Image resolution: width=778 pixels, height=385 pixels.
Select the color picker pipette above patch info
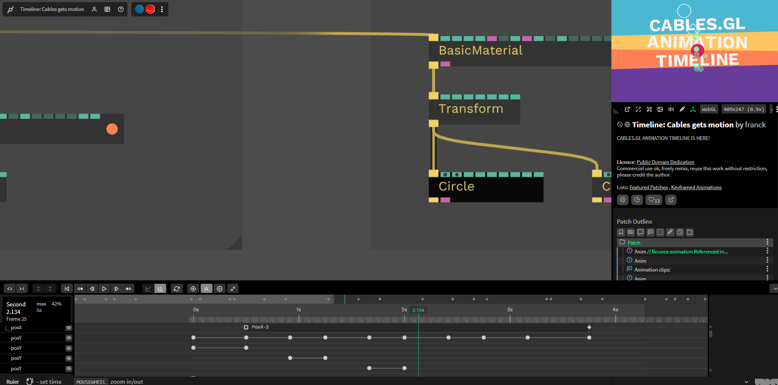[682, 109]
